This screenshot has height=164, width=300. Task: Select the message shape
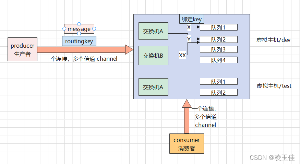[79, 29]
